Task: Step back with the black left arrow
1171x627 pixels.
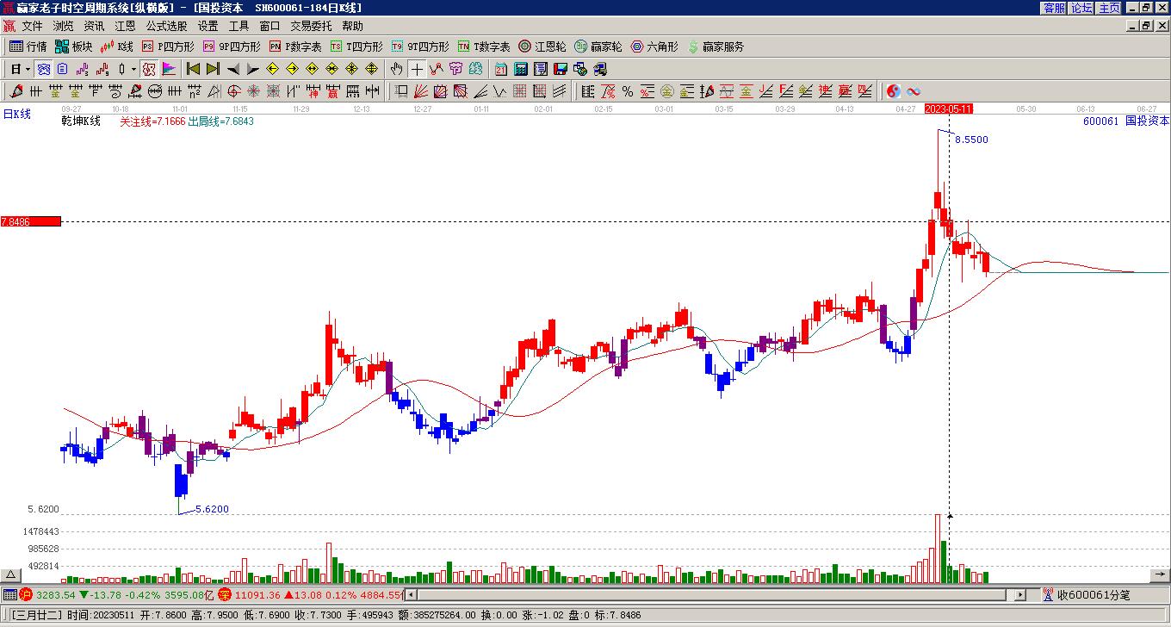Action: (x=233, y=69)
